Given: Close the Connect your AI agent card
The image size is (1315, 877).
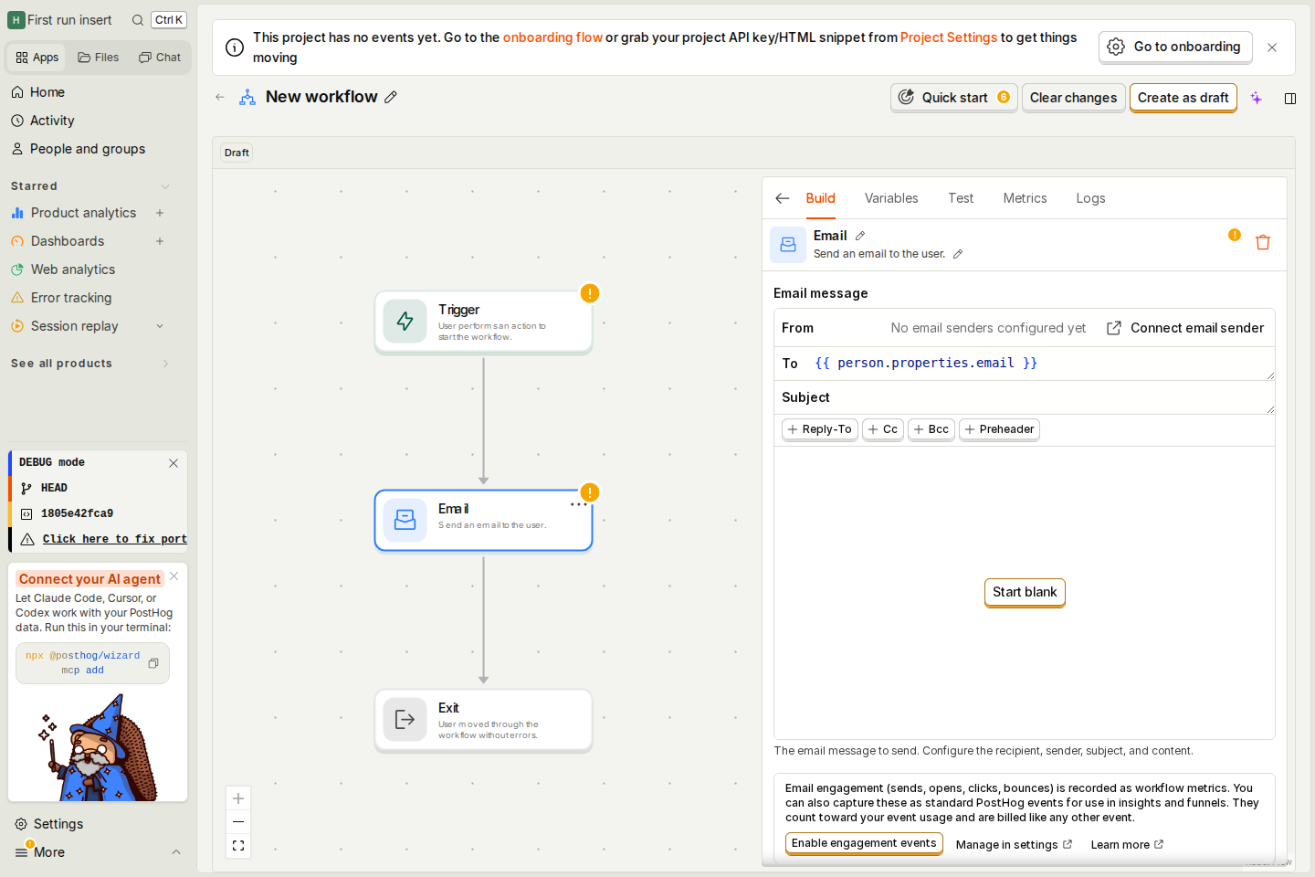Looking at the screenshot, I should 174,576.
